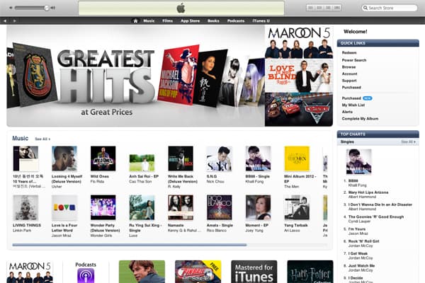This screenshot has height=283, width=425.
Task: Expand See All in Singles chart
Action: 407,141
